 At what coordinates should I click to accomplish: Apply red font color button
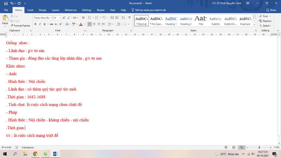(x=81, y=24)
